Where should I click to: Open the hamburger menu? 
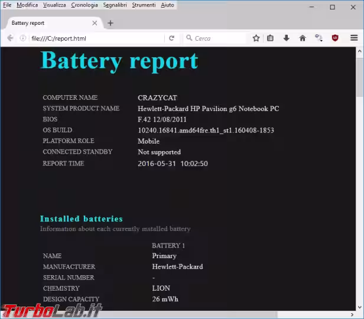pos(354,38)
